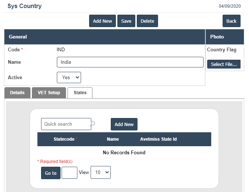This screenshot has width=249, height=192.
Task: Save the country record
Action: (x=126, y=21)
